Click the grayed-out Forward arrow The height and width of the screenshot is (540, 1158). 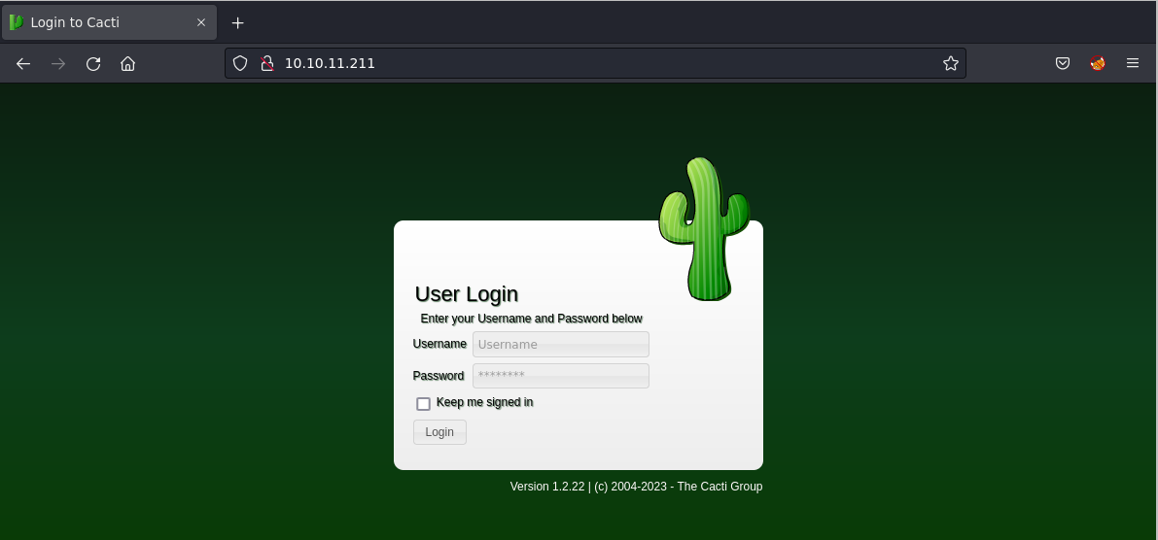point(58,63)
